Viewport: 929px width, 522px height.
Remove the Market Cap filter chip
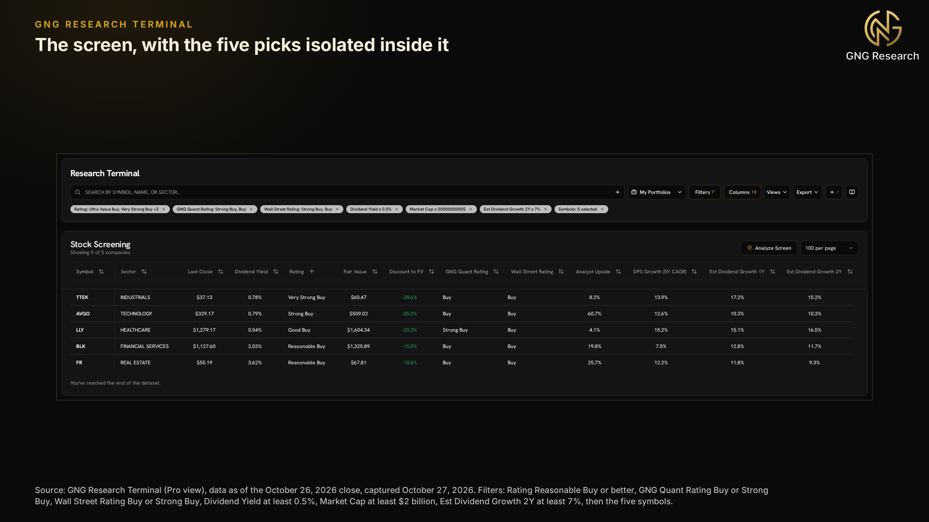pos(471,209)
